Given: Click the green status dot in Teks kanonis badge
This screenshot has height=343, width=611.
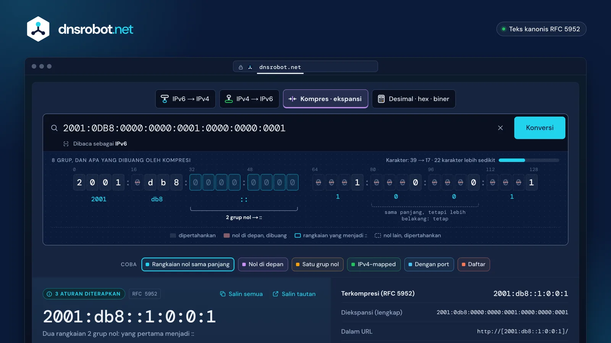Looking at the screenshot, I should pyautogui.click(x=504, y=29).
